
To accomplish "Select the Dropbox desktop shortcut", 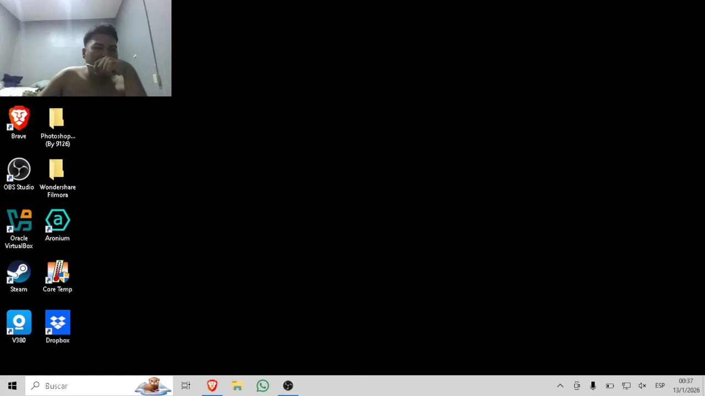I will [x=57, y=328].
